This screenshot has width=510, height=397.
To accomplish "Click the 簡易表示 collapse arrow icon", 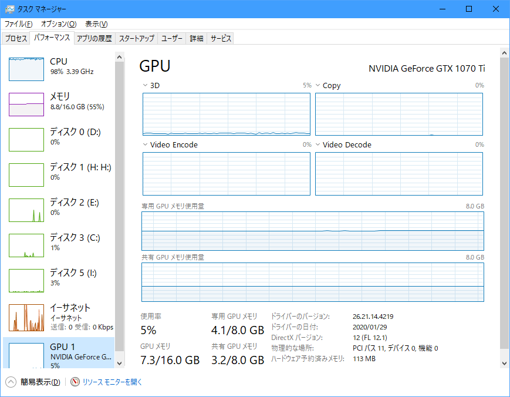I will pyautogui.click(x=11, y=382).
